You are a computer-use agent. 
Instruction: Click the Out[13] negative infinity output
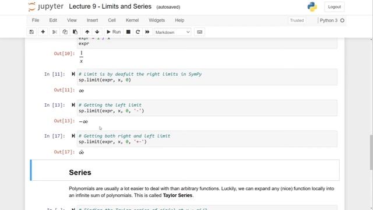pos(83,122)
